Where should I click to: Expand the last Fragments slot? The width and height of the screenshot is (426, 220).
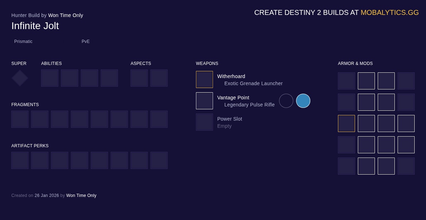(x=159, y=119)
